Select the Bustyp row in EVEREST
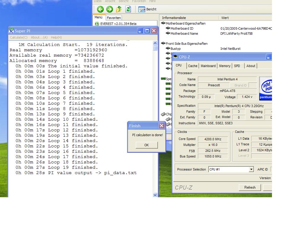Image resolution: width=301 pixels, height=226 pixels. point(175,49)
